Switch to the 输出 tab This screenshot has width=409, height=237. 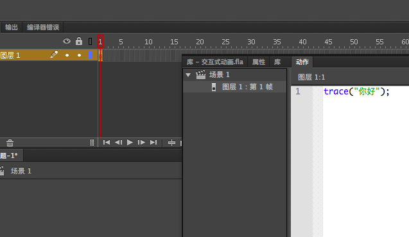pyautogui.click(x=12, y=27)
